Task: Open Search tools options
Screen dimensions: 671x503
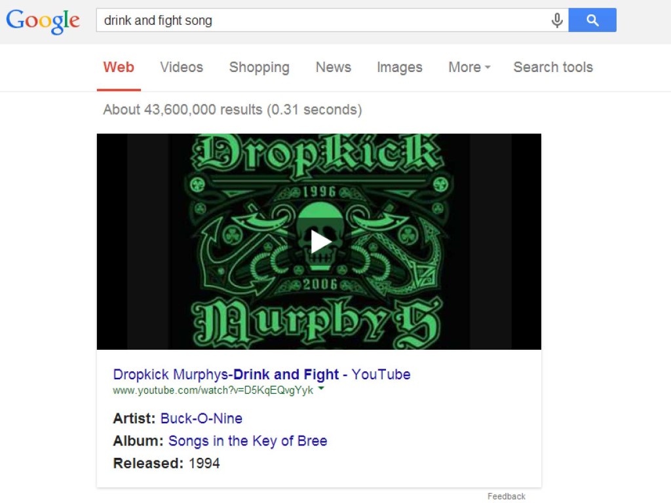Action: (x=553, y=67)
